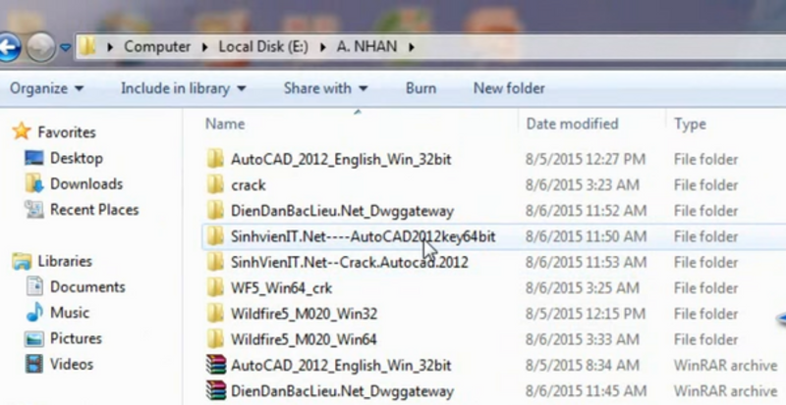Open Videos library in the sidebar
Screen dimensions: 786x405
click(x=71, y=364)
